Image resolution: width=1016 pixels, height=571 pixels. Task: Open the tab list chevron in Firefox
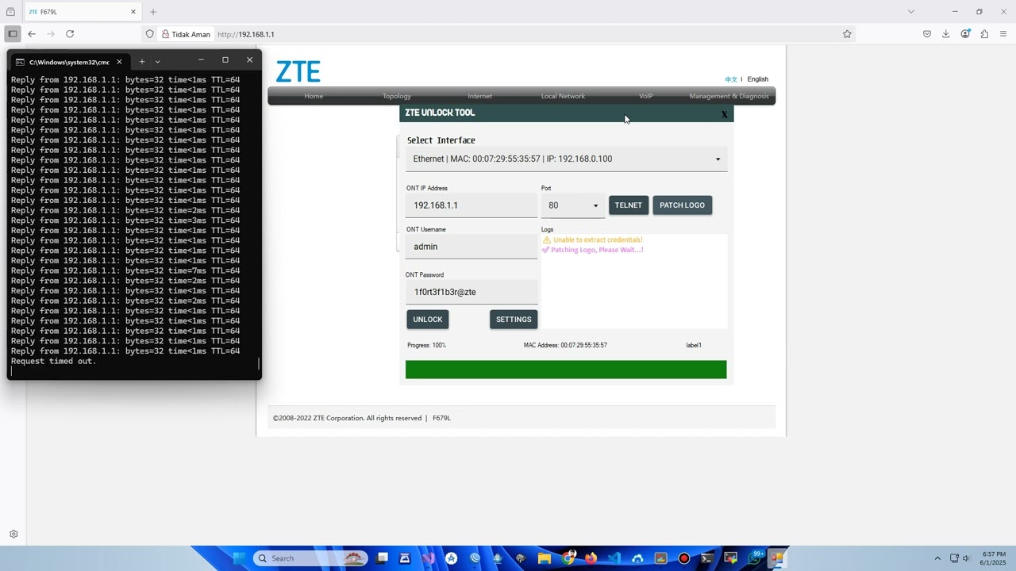click(x=911, y=12)
